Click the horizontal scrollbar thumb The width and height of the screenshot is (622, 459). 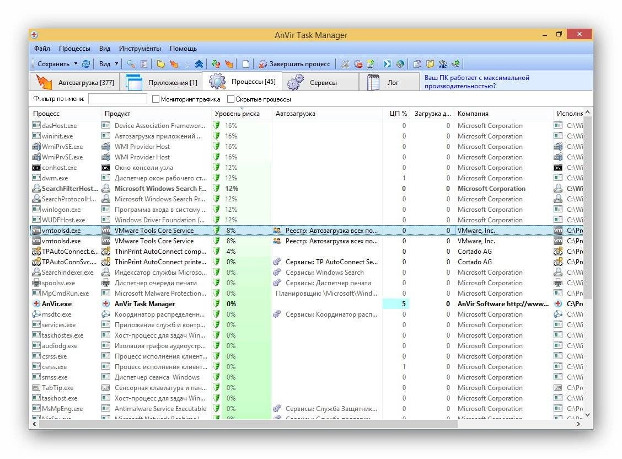248,424
